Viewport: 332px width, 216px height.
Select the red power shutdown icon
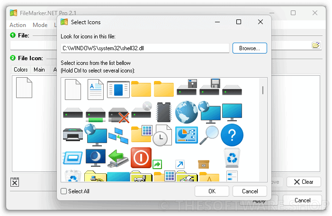tap(141, 158)
